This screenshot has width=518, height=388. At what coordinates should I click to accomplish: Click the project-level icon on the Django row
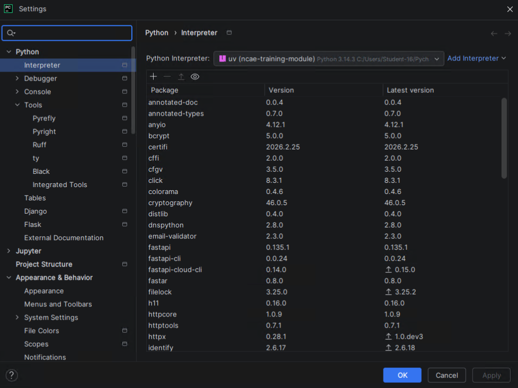pyautogui.click(x=124, y=211)
